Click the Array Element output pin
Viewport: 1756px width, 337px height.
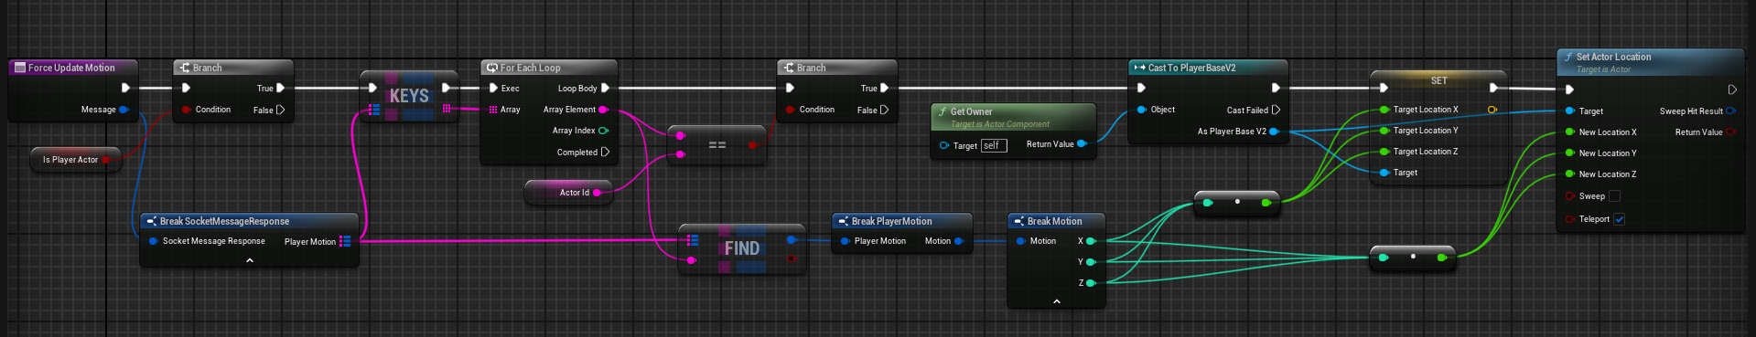click(603, 110)
